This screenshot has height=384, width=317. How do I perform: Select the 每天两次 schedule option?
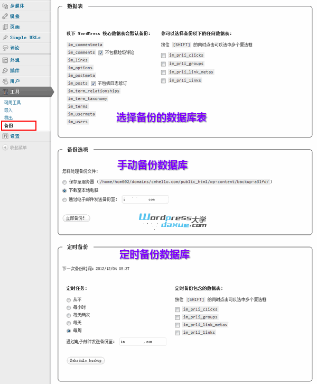point(69,315)
